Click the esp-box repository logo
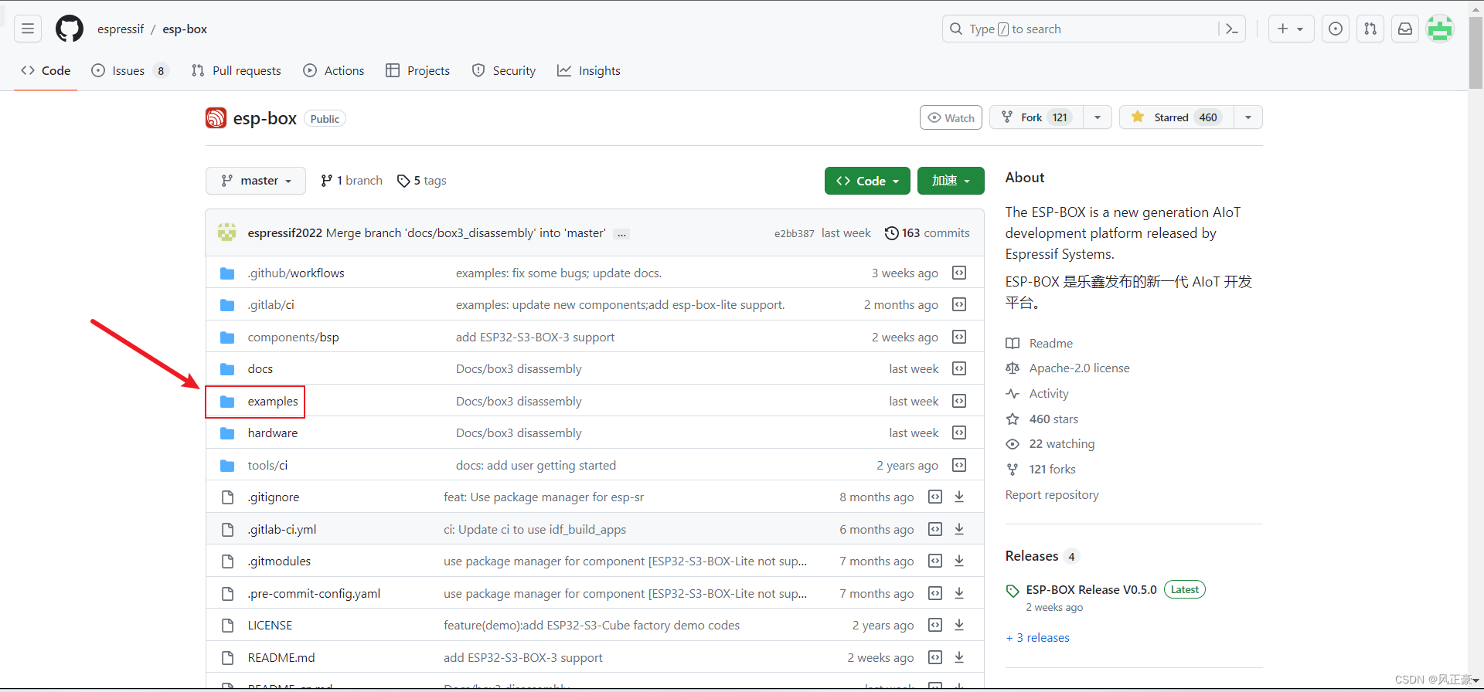Image resolution: width=1484 pixels, height=692 pixels. click(x=216, y=118)
